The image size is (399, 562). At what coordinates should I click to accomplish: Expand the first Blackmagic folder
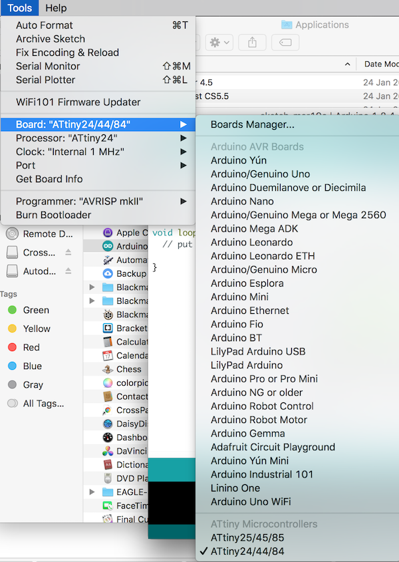[92, 287]
